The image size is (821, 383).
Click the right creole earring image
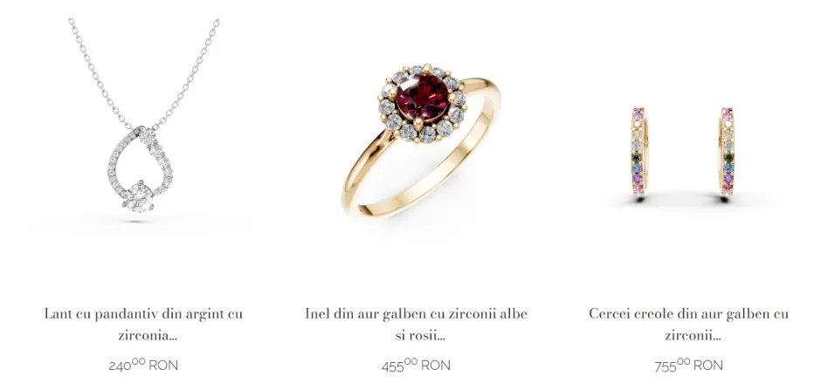[726, 152]
